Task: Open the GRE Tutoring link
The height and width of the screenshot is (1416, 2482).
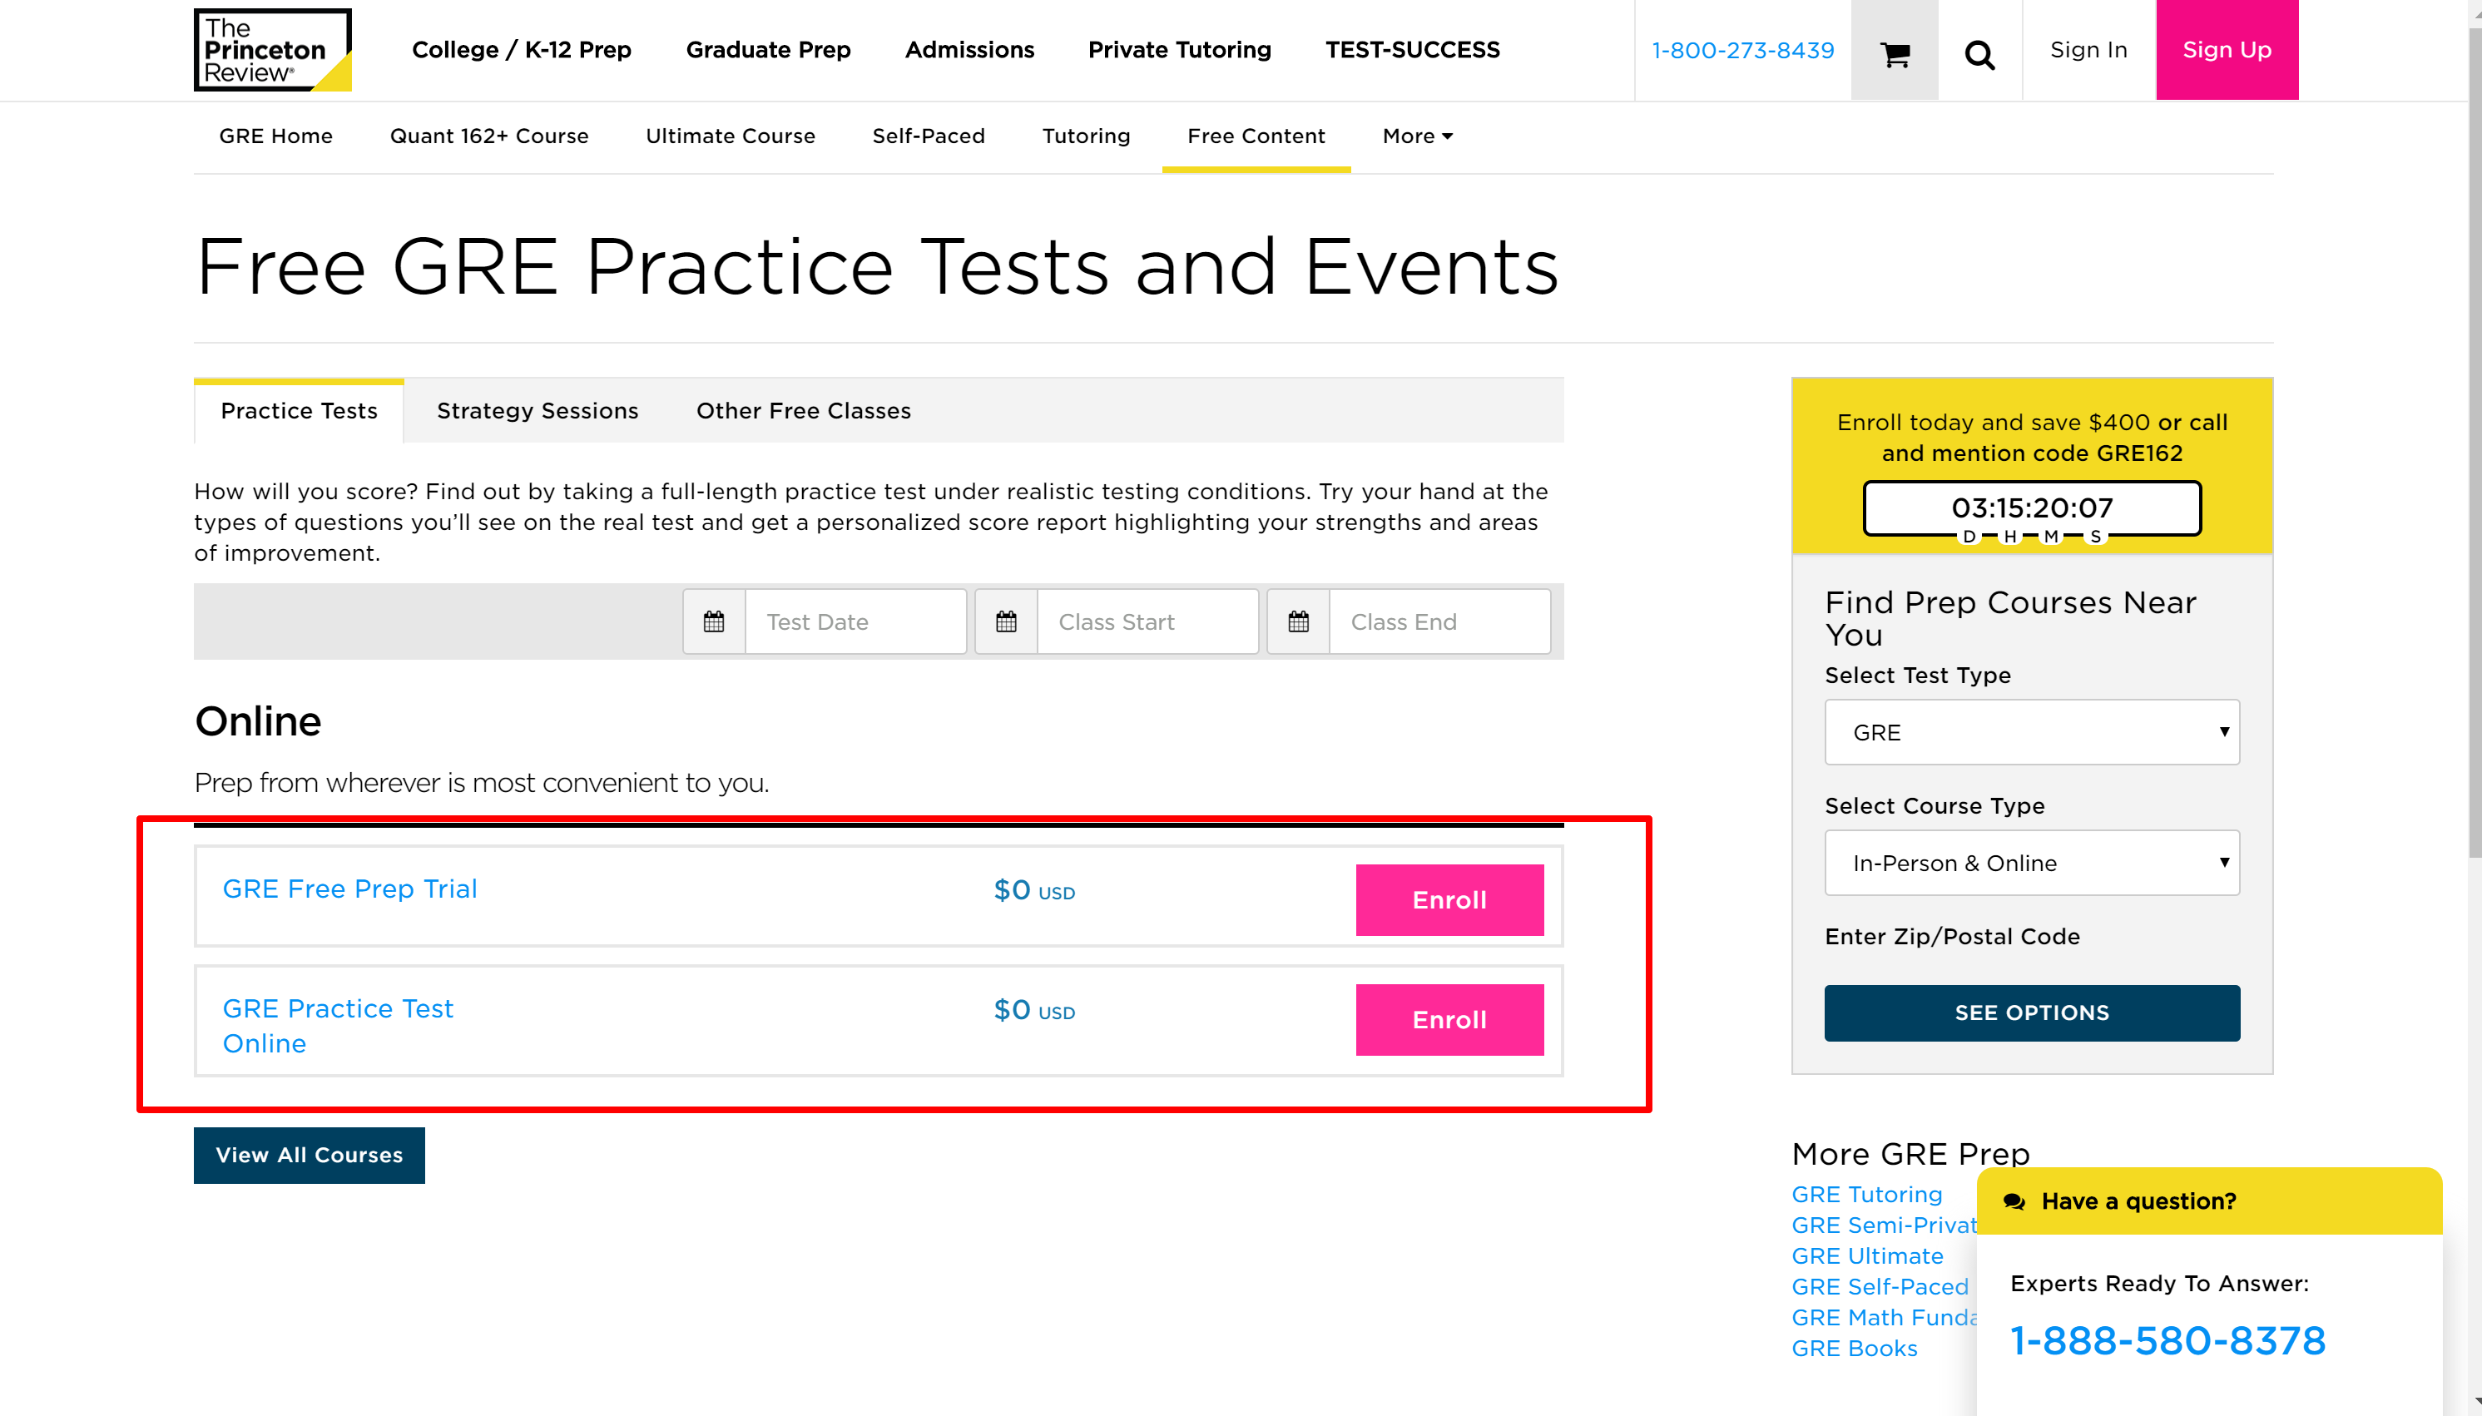Action: coord(1866,1194)
